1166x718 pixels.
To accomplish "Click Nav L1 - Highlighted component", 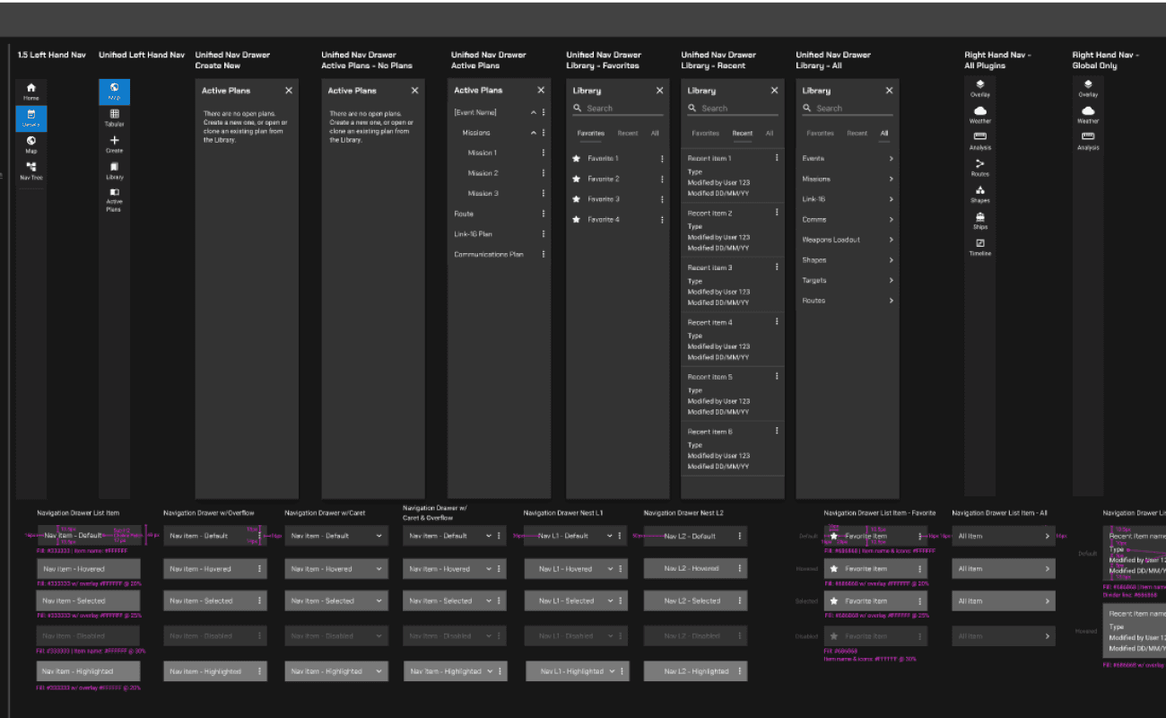I will pos(576,671).
